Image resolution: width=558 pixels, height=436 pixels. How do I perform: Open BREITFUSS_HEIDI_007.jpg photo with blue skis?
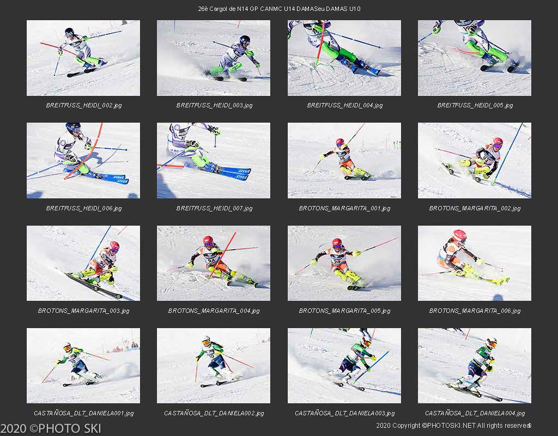point(214,161)
